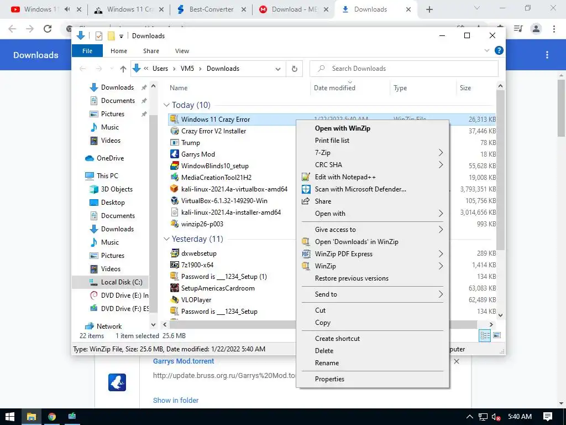Image resolution: width=566 pixels, height=425 pixels.
Task: Mute the Windows 11 YouTube tab speaker
Action: (x=67, y=9)
